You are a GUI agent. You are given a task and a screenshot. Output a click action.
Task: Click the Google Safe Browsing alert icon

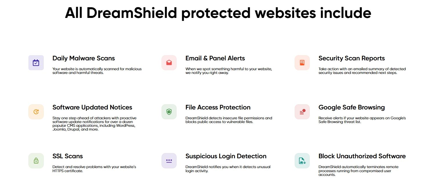coord(302,112)
